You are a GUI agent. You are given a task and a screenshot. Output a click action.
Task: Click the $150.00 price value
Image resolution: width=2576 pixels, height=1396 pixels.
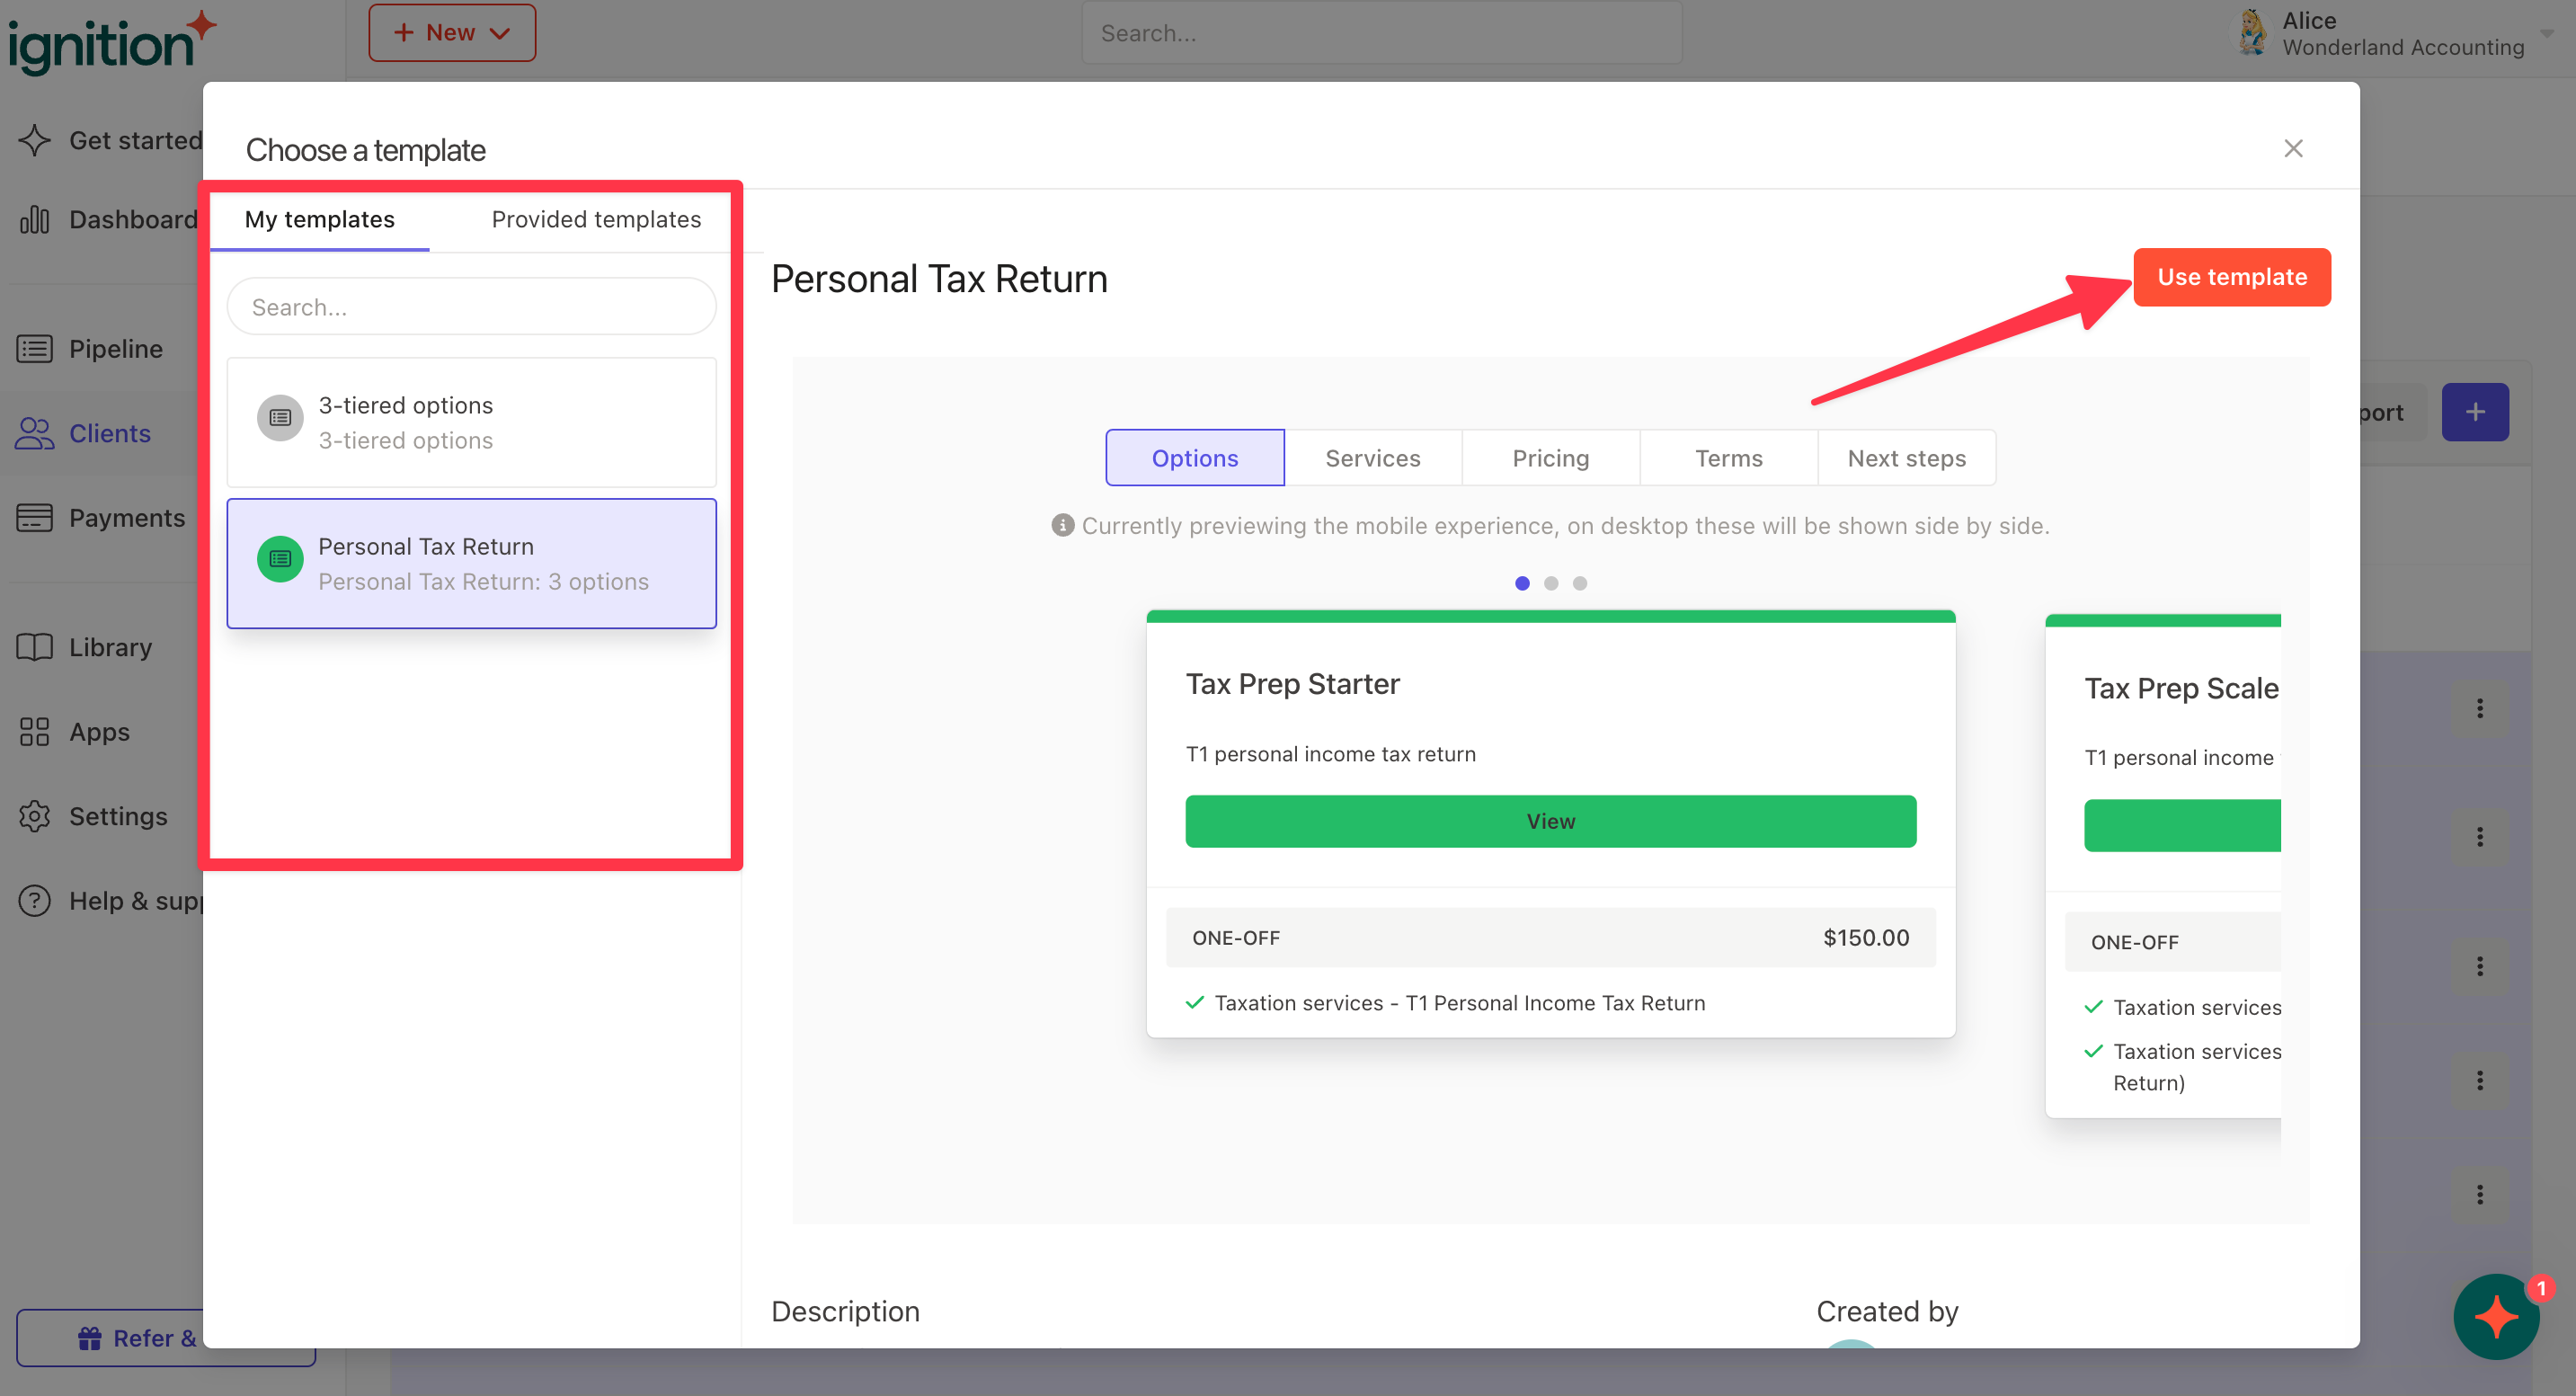(x=1866, y=938)
